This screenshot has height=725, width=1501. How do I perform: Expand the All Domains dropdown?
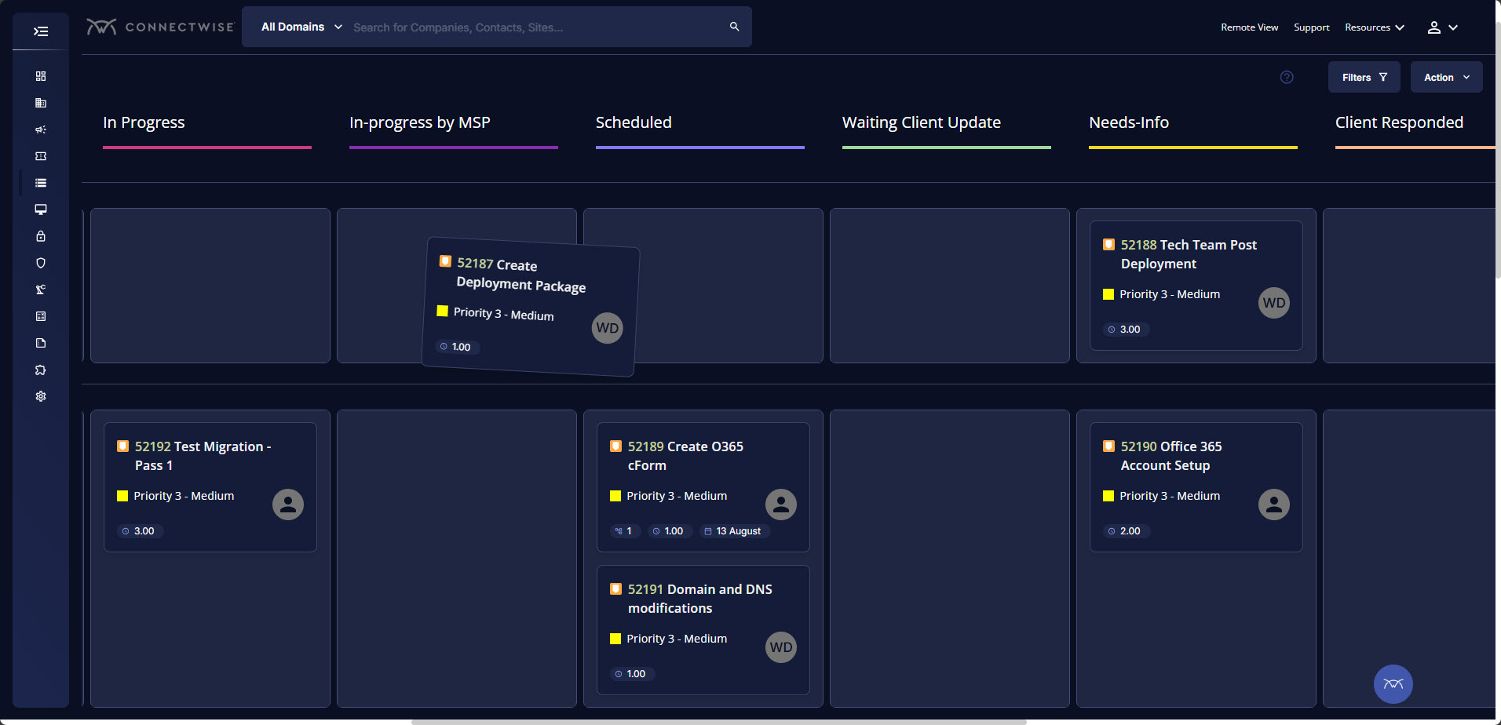pyautogui.click(x=301, y=27)
